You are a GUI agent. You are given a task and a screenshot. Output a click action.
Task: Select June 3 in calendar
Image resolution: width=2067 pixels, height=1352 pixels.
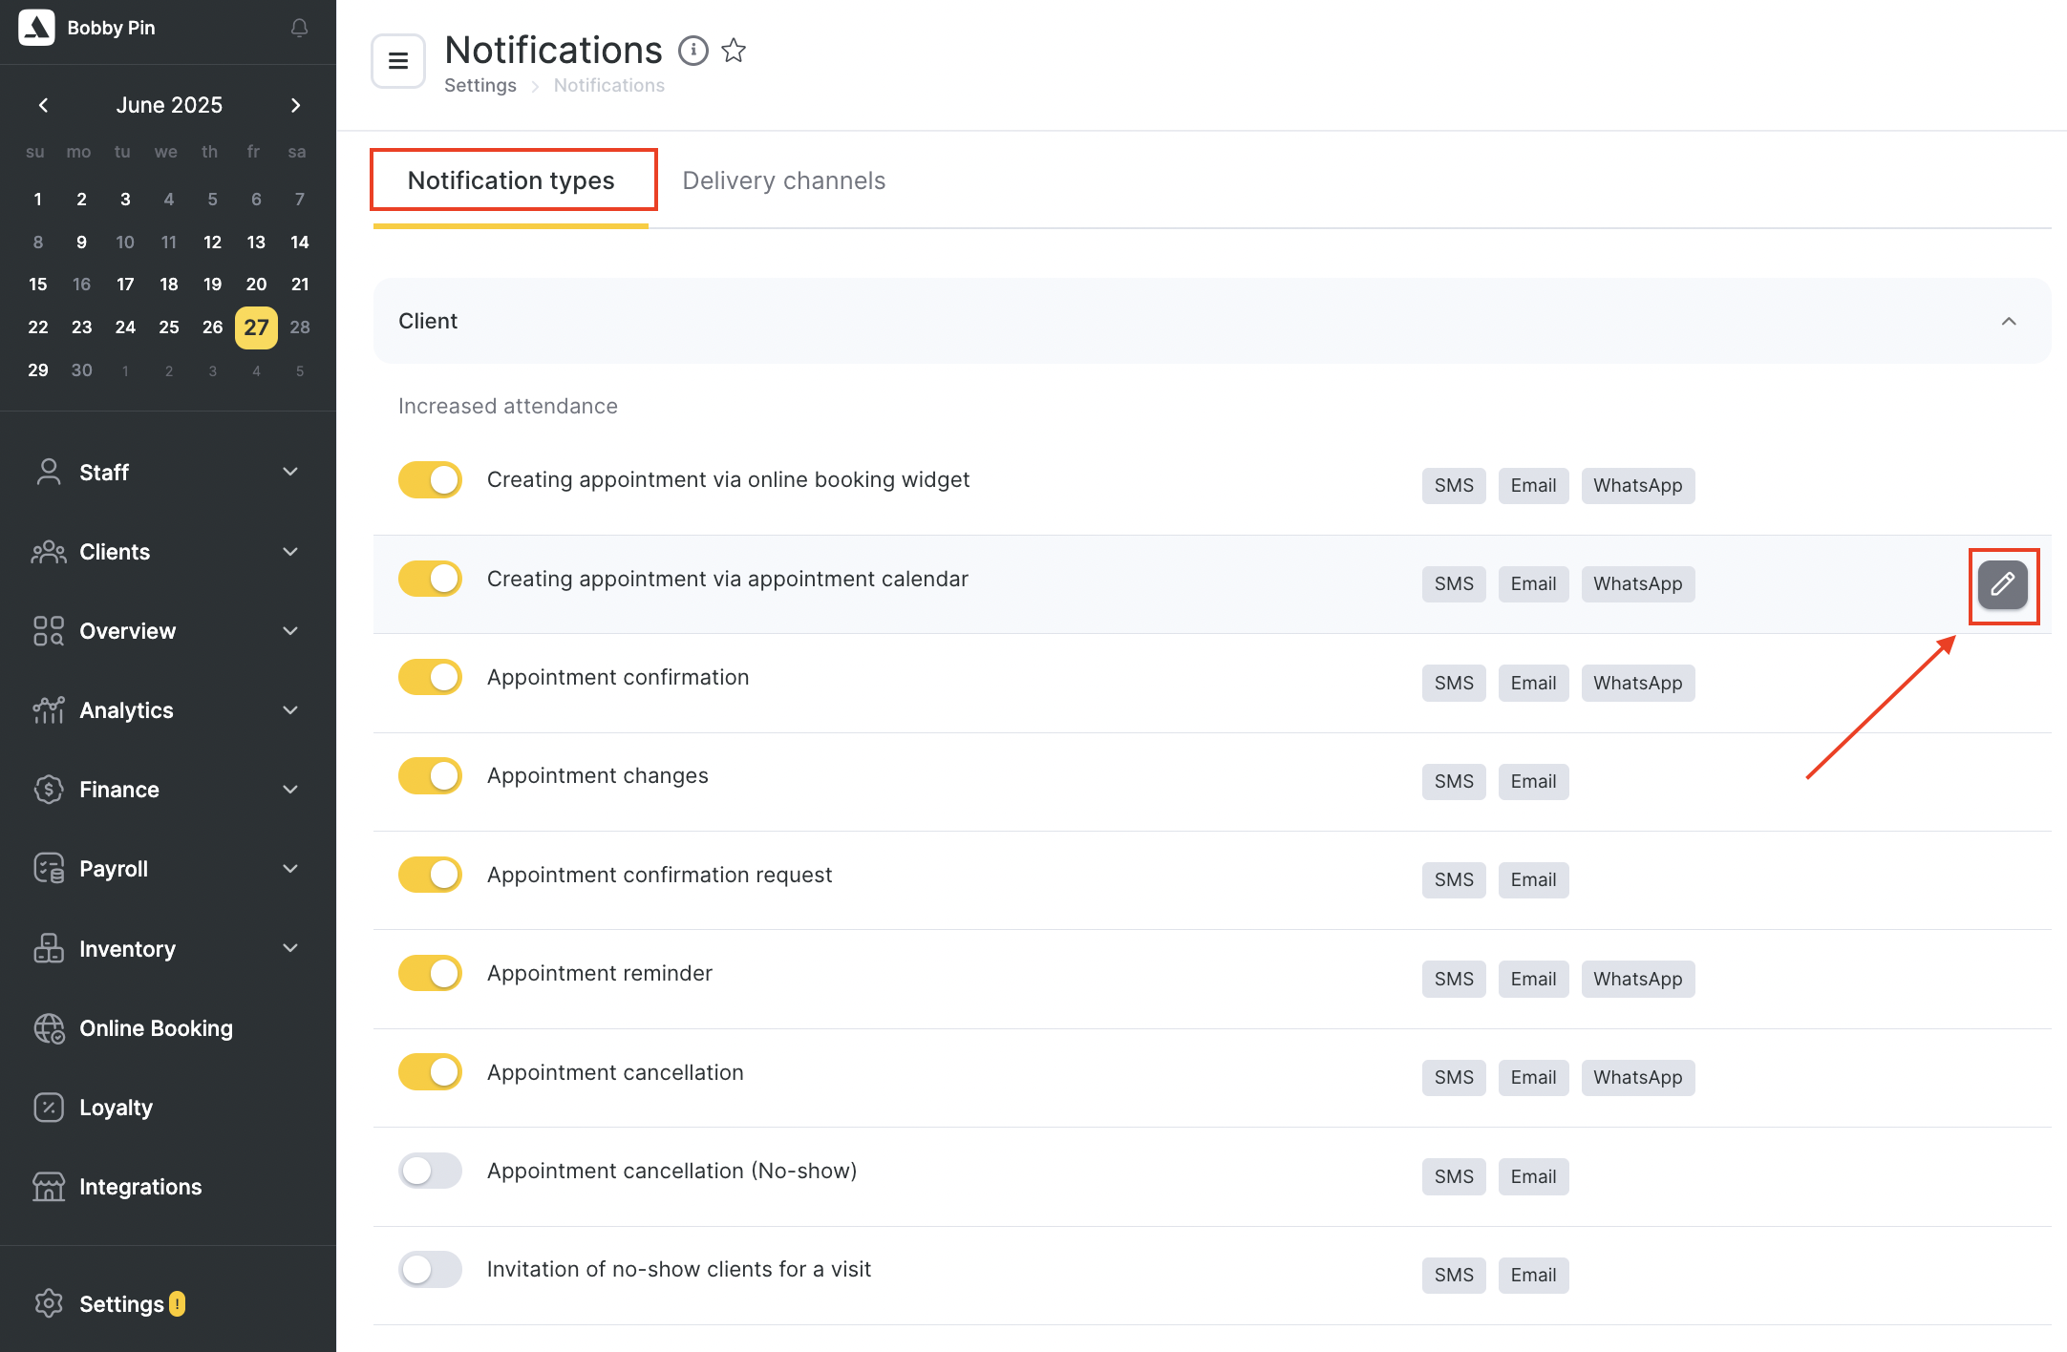(x=125, y=200)
